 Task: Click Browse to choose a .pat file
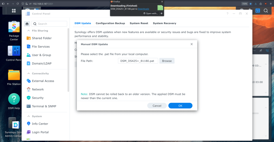click(167, 61)
